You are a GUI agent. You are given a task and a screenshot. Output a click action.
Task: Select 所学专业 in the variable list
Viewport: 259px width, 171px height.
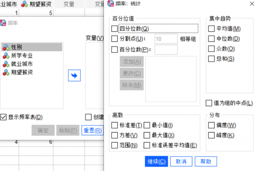click(x=32, y=56)
